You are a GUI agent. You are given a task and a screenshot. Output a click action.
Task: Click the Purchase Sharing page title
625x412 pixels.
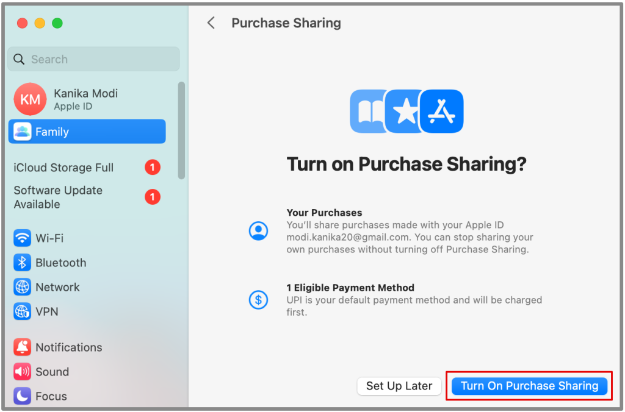286,23
